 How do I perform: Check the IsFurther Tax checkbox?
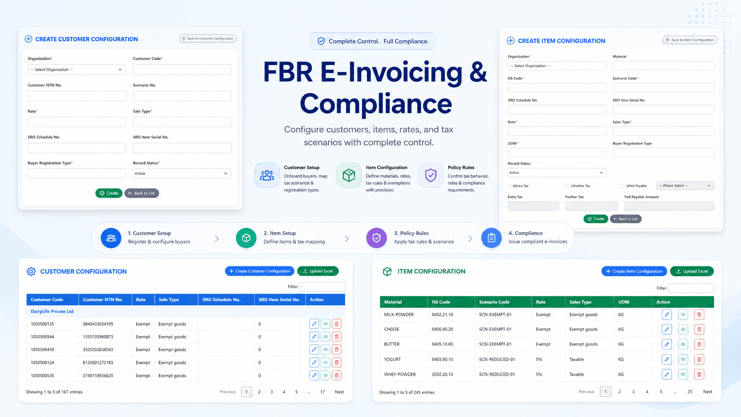coord(567,186)
